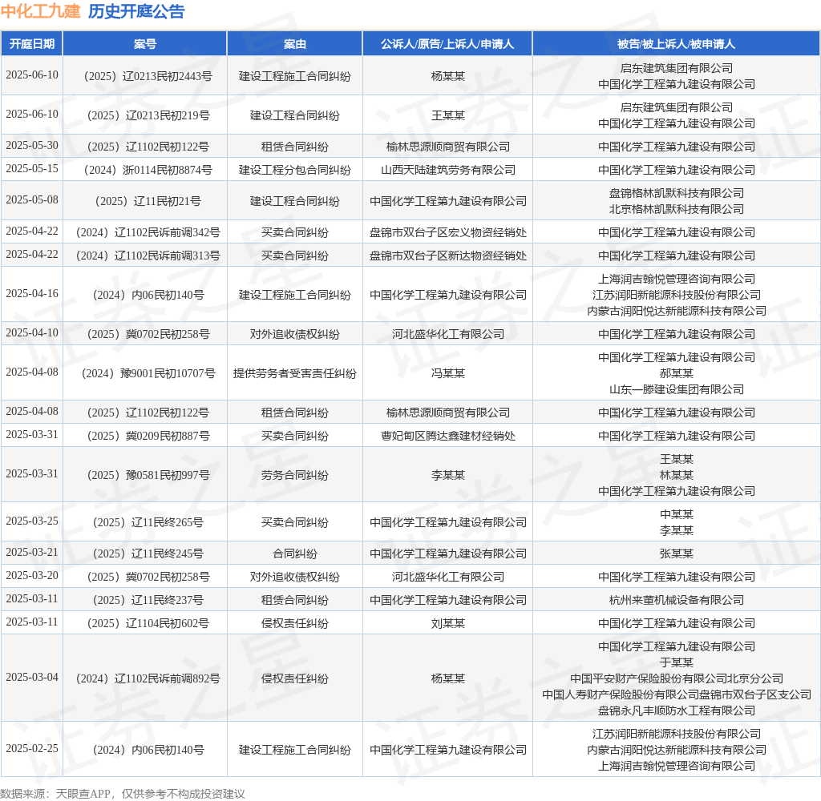The width and height of the screenshot is (821, 801).
Task: Select case number (2024)豫9001民初10707号
Action: click(148, 373)
